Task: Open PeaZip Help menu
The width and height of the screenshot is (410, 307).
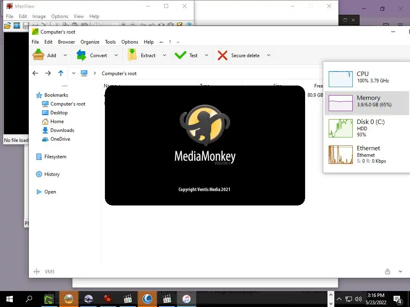Action: [149, 42]
